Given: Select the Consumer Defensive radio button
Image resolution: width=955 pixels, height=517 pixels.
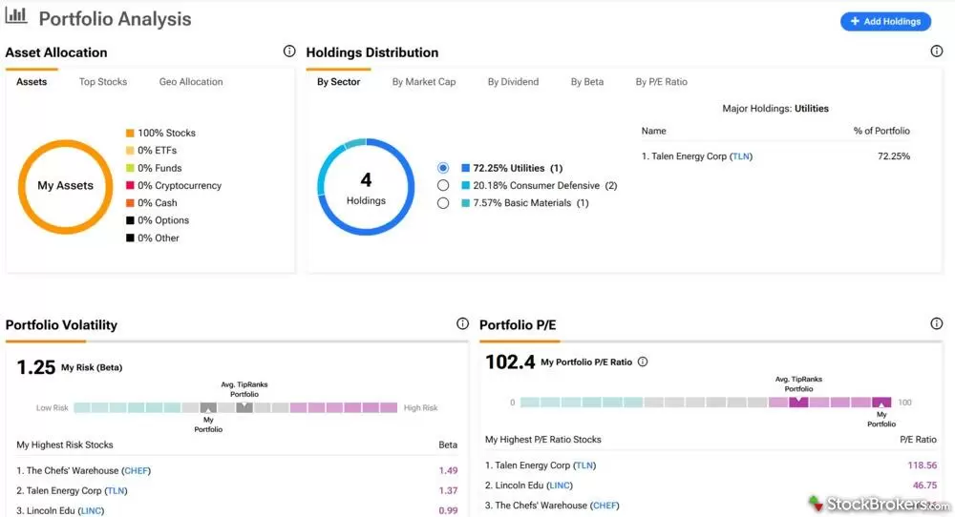Looking at the screenshot, I should [443, 185].
